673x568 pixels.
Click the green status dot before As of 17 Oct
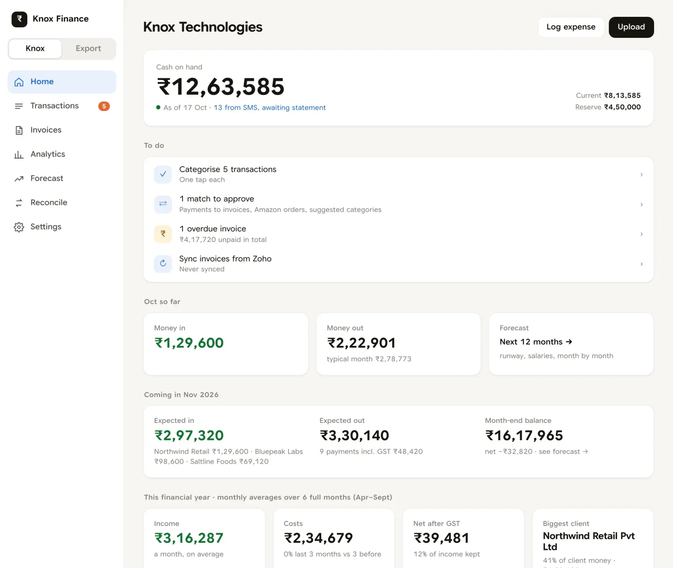[158, 107]
